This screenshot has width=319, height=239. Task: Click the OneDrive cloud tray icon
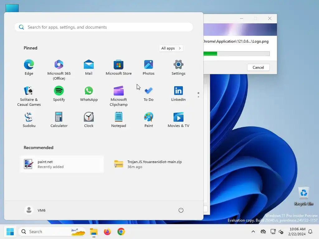(x=263, y=232)
